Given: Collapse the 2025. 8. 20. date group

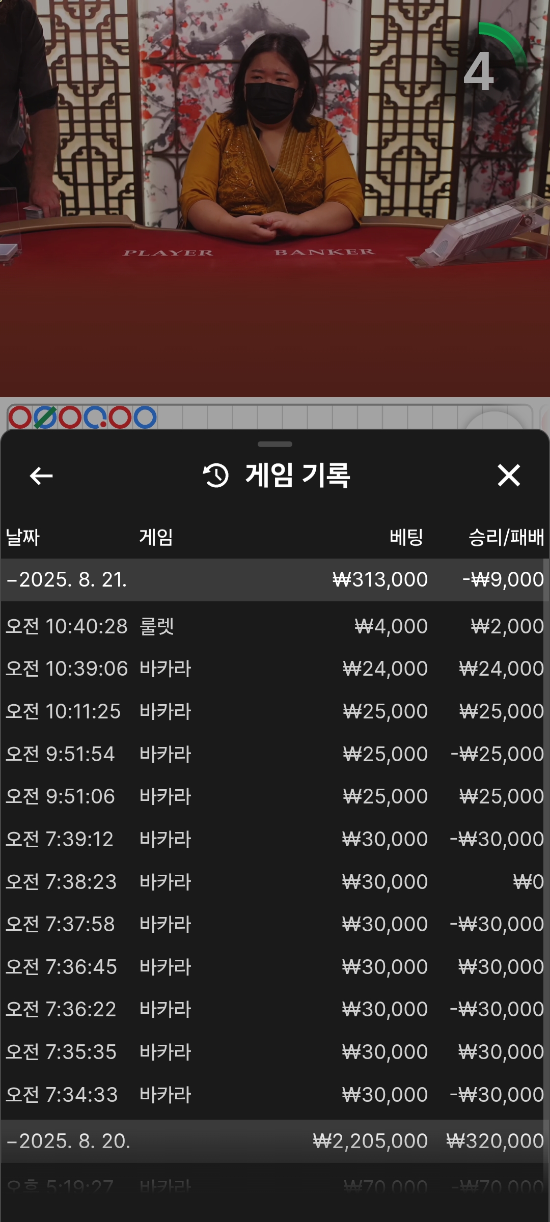Looking at the screenshot, I should click(x=275, y=1141).
